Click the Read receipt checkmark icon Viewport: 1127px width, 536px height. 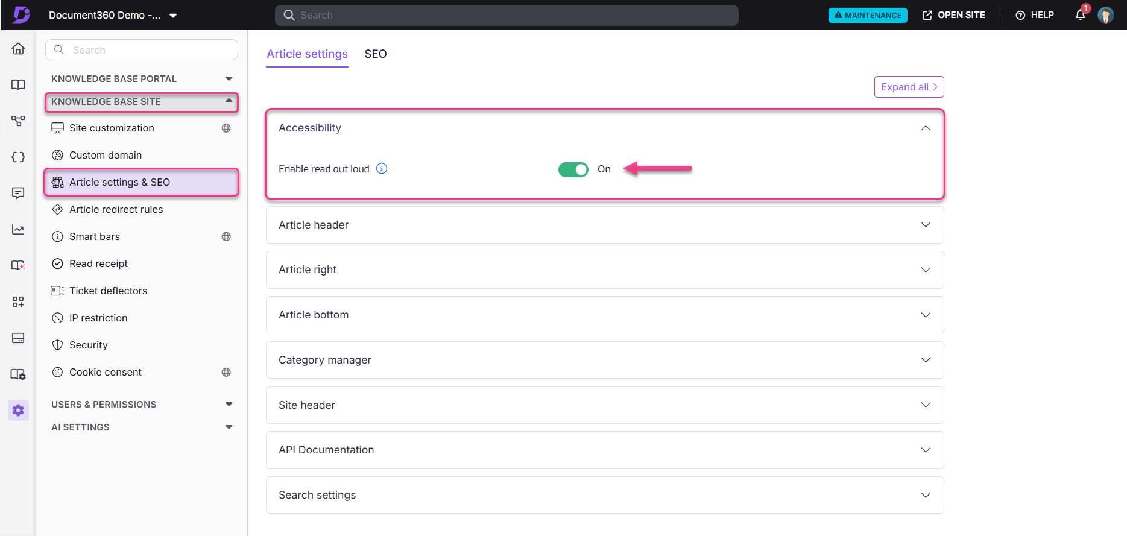tap(57, 263)
